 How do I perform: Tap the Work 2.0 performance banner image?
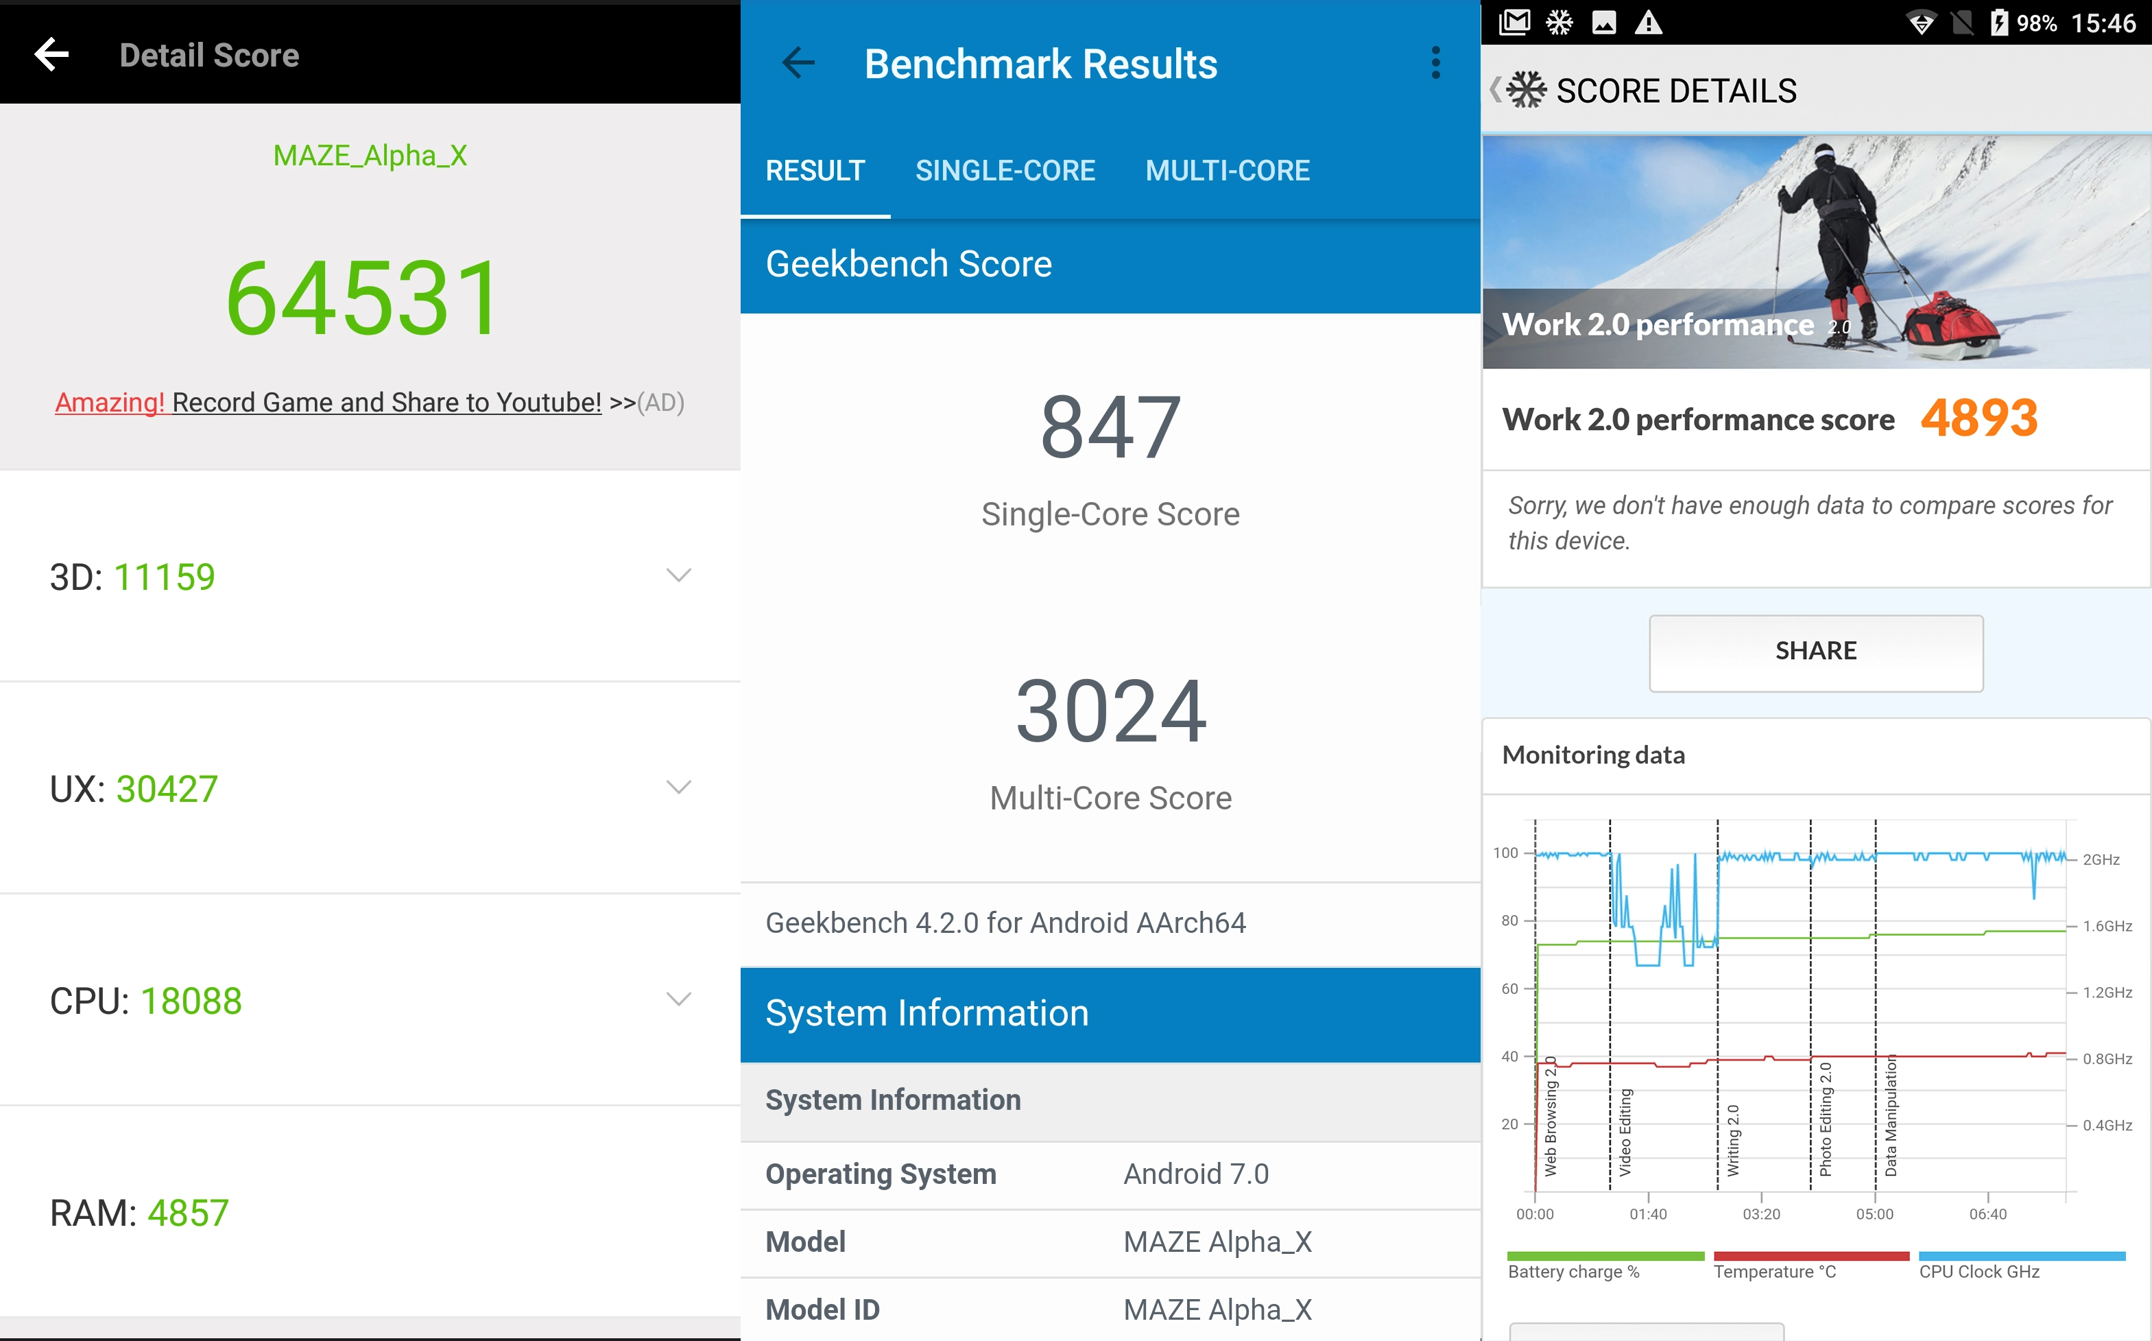pos(1816,251)
